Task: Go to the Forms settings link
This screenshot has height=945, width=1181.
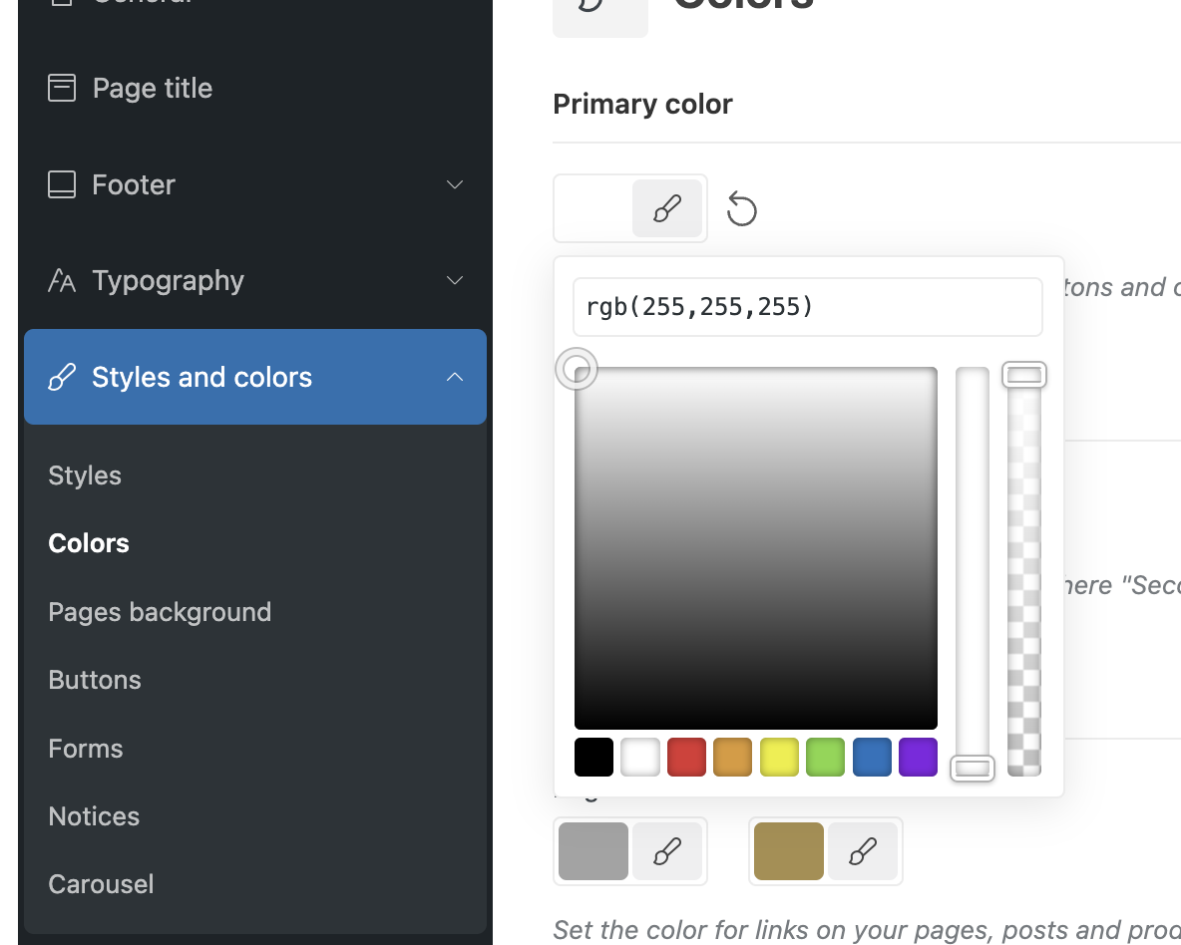Action: click(86, 749)
